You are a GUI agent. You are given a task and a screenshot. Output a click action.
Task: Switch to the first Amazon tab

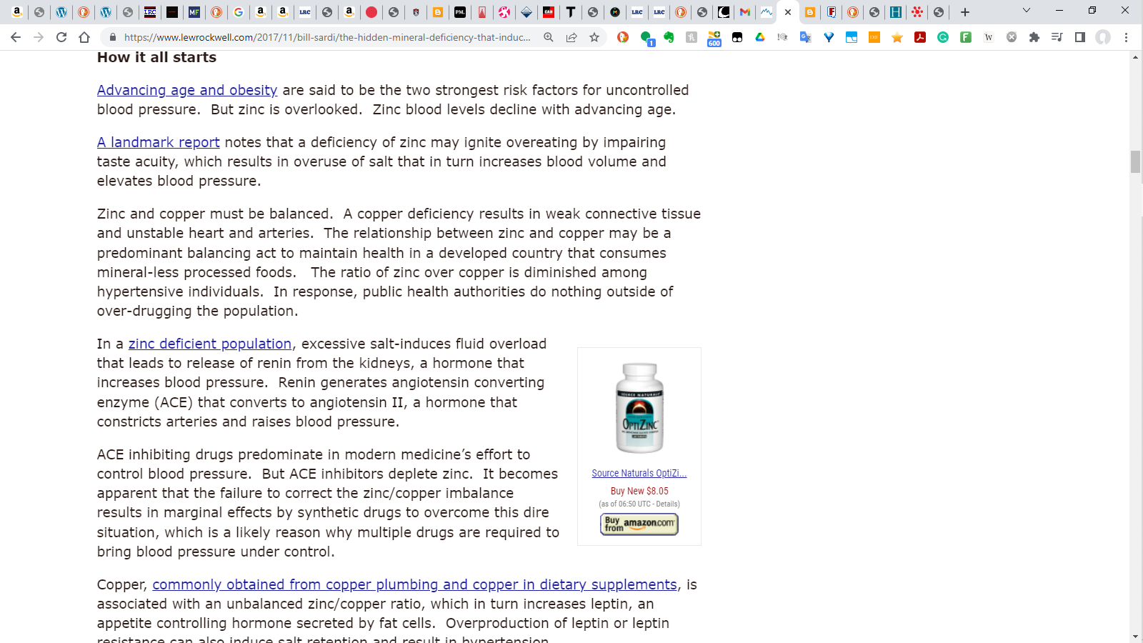tap(17, 12)
